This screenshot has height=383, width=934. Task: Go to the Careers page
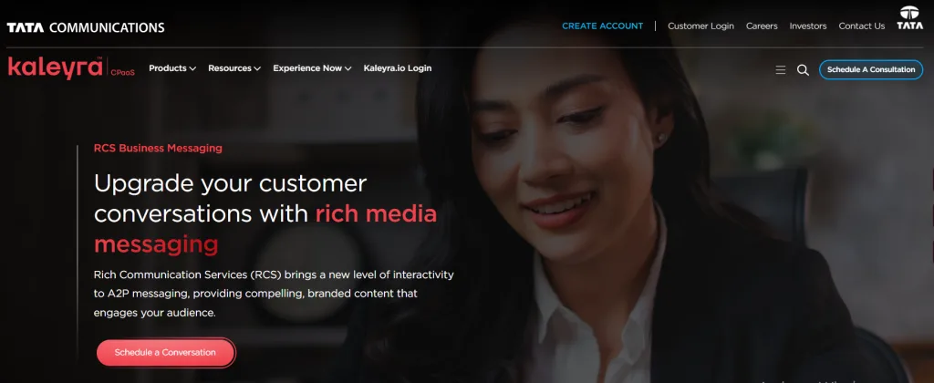click(x=762, y=26)
